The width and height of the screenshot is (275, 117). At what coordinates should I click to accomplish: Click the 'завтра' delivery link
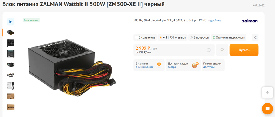point(172,67)
